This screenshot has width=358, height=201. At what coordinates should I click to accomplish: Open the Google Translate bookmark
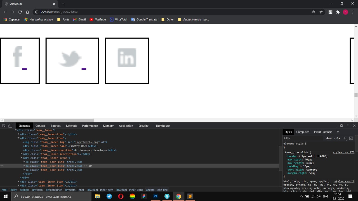144,20
